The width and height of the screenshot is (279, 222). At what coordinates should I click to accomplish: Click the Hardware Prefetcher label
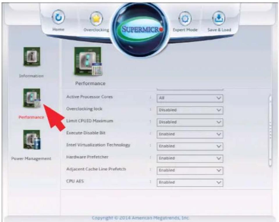click(87, 157)
